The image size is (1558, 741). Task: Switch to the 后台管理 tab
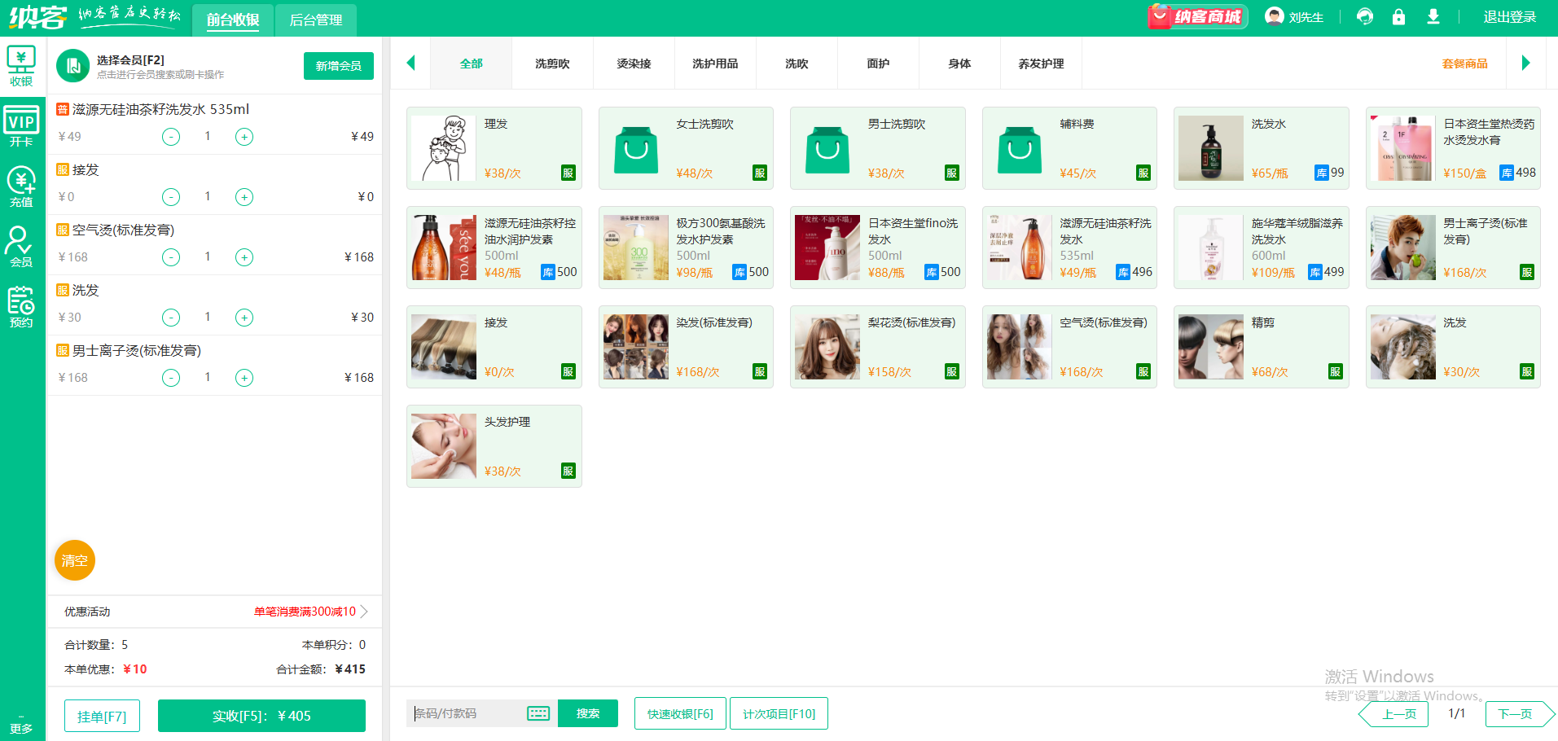click(316, 20)
